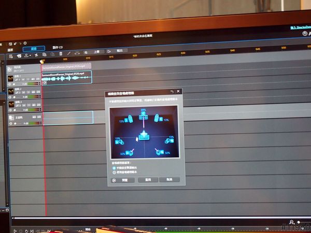Close the surround panner dialog
The height and width of the screenshot is (233, 311).
(178, 91)
